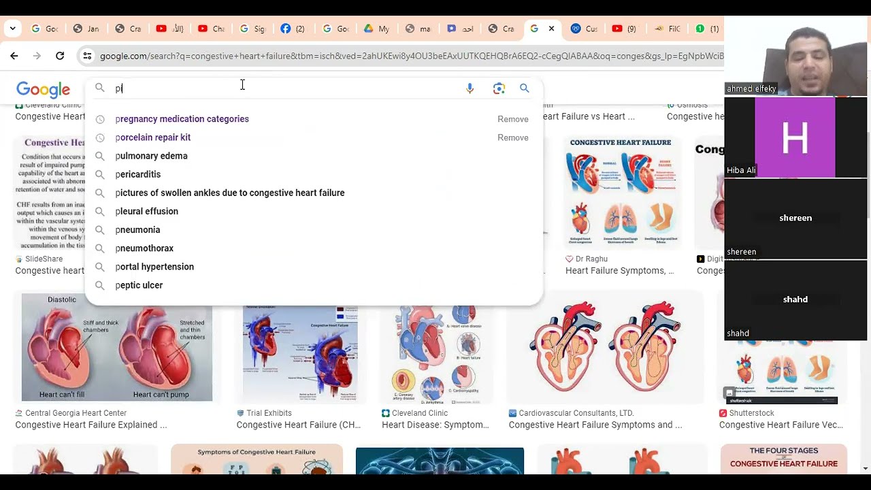The width and height of the screenshot is (871, 490).
Task: Switch to the ma browser tab
Action: coord(418,29)
